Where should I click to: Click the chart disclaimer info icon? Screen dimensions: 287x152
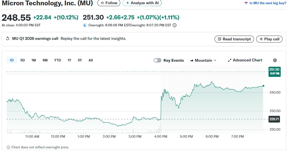[x=8, y=147]
